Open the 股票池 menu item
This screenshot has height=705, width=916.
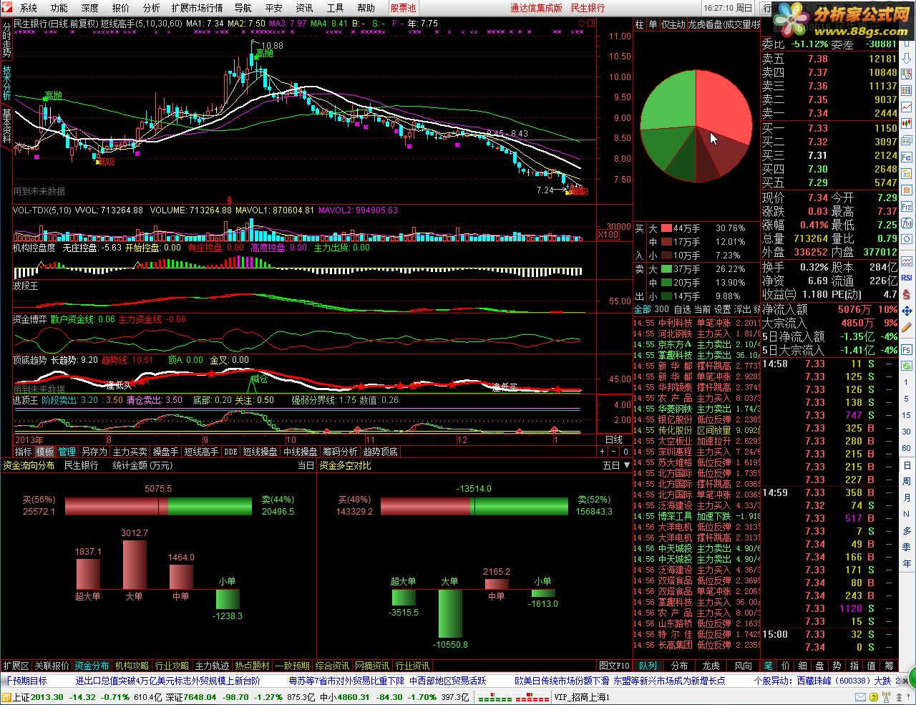pos(403,8)
